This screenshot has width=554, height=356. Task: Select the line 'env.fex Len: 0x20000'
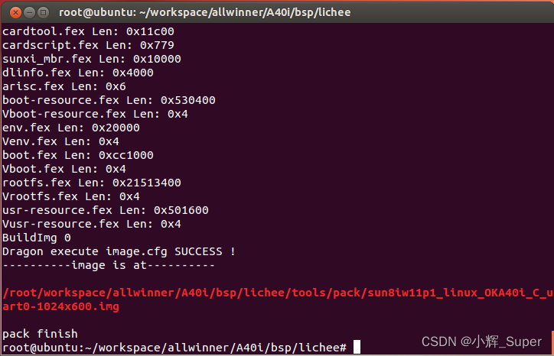coord(71,128)
